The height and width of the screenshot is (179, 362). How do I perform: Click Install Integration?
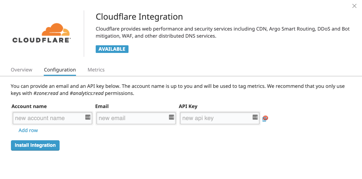(x=35, y=145)
